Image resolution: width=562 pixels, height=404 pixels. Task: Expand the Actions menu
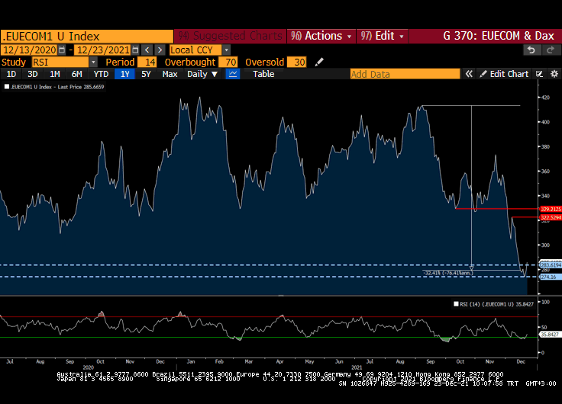(321, 36)
